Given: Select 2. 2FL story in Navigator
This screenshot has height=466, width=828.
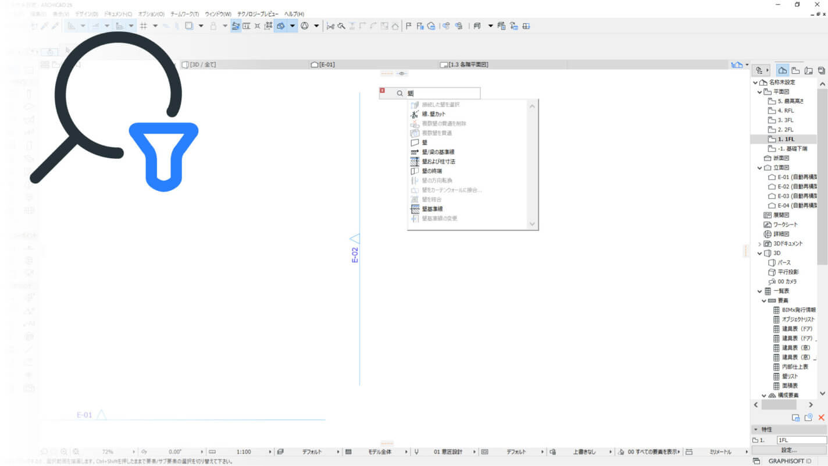Looking at the screenshot, I should (785, 130).
